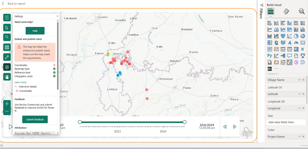
Task: Play the timeline animation
Action: click(x=10, y=127)
